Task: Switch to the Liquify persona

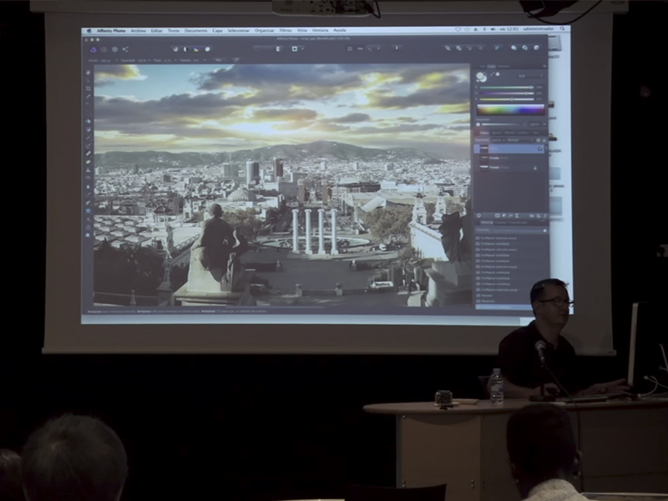Action: (x=104, y=49)
